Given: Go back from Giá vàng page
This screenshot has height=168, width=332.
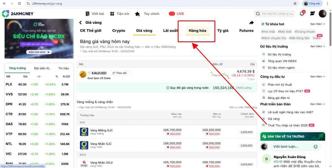Looking at the screenshot, I should pyautogui.click(x=81, y=23).
